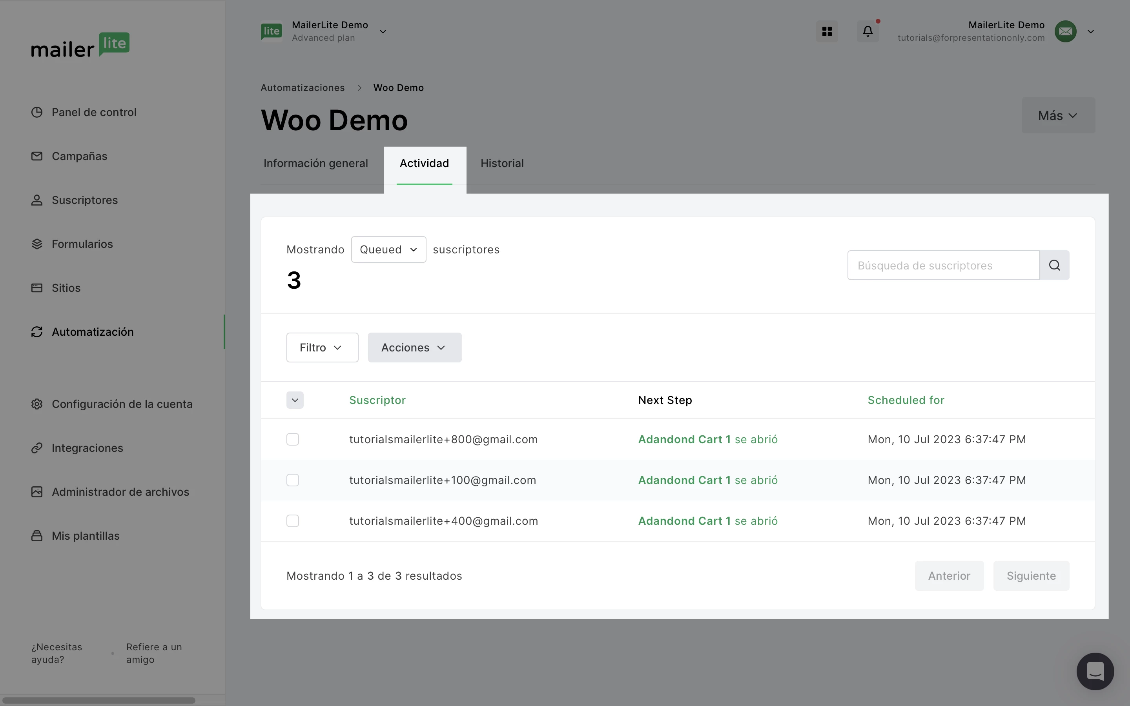Viewport: 1130px width, 706px height.
Task: Open the Información general tab
Action: (315, 164)
